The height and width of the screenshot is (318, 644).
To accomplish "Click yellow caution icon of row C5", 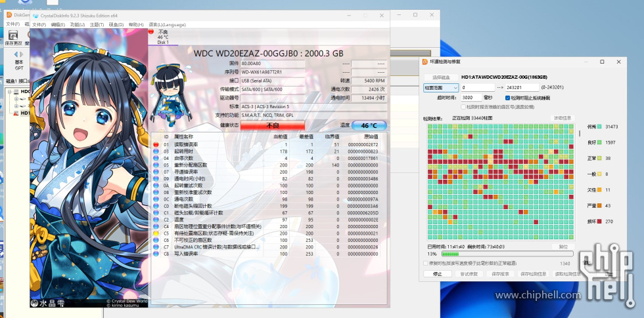I will tap(156, 233).
